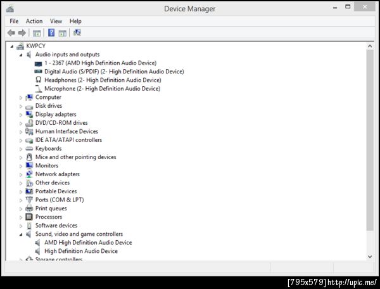Click the Software devices icon
The width and height of the screenshot is (380, 289).
click(x=29, y=226)
